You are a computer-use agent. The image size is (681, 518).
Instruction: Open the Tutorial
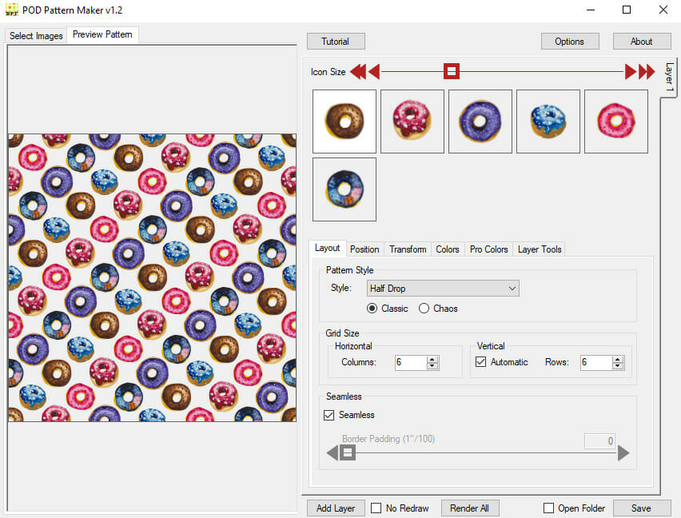[x=335, y=42]
